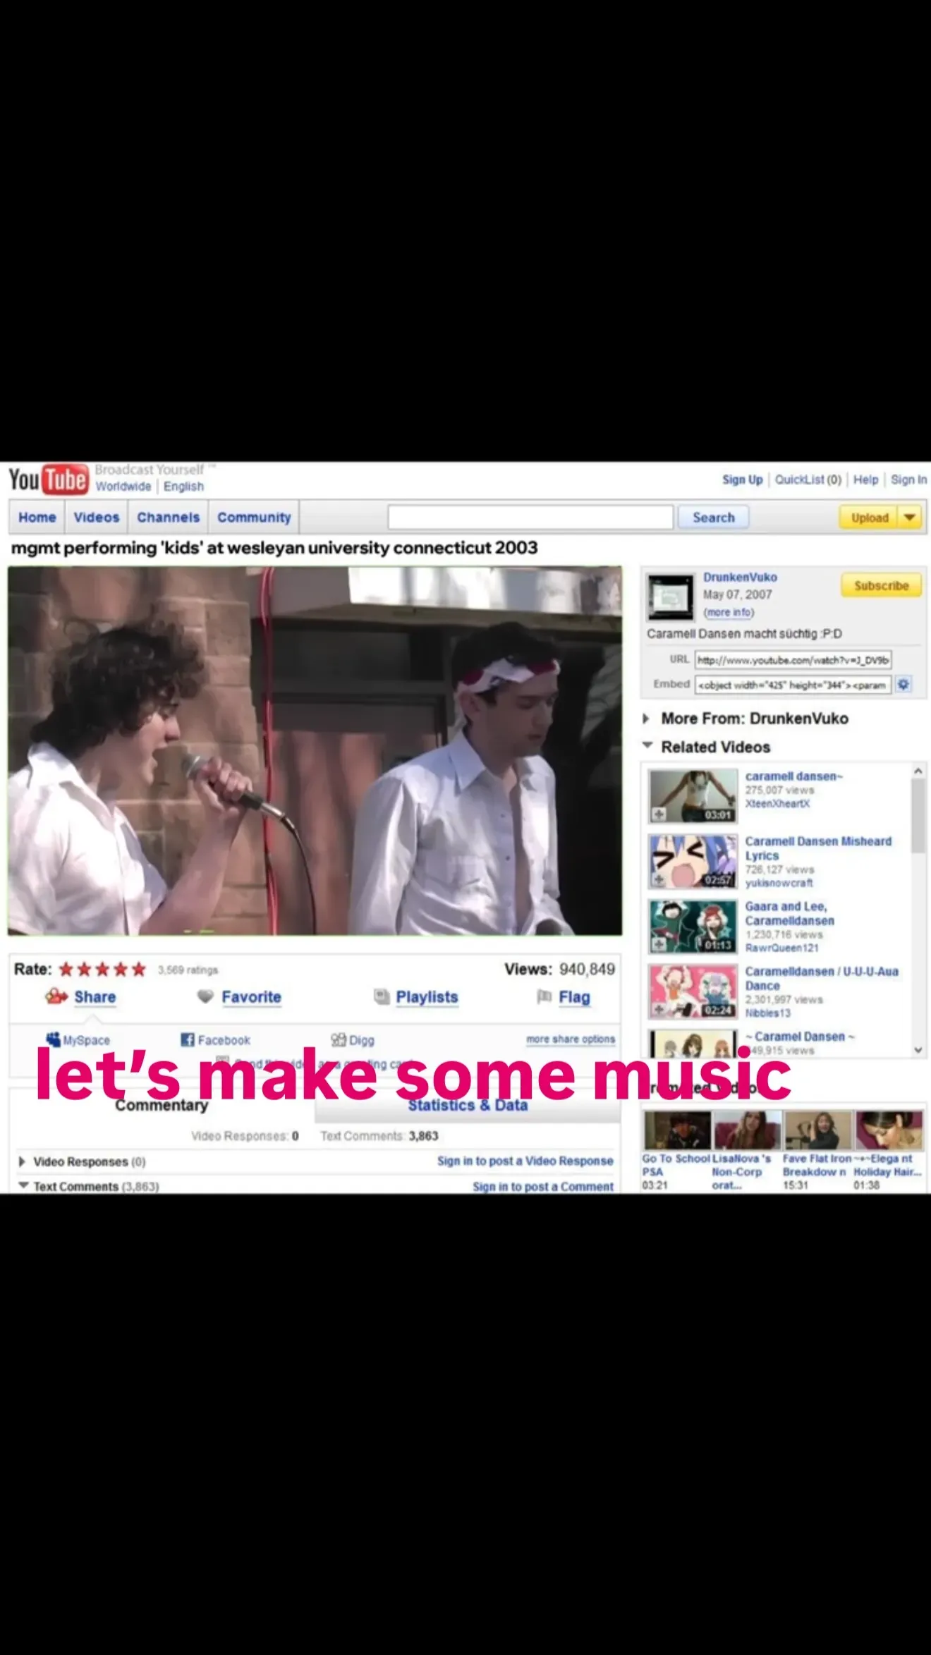
Task: Open the Channels tab
Action: click(x=169, y=518)
